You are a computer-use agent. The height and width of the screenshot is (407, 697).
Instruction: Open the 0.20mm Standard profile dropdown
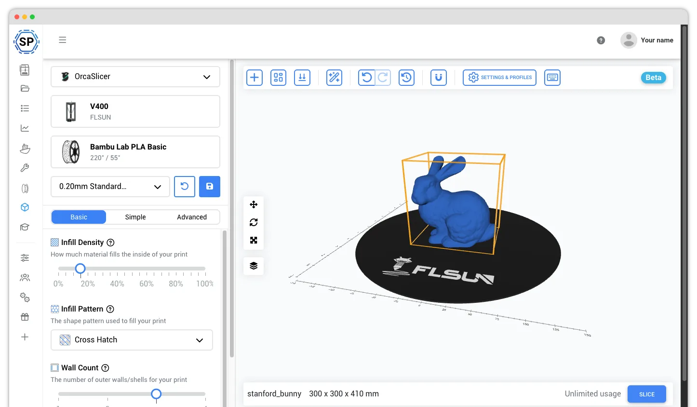(110, 187)
